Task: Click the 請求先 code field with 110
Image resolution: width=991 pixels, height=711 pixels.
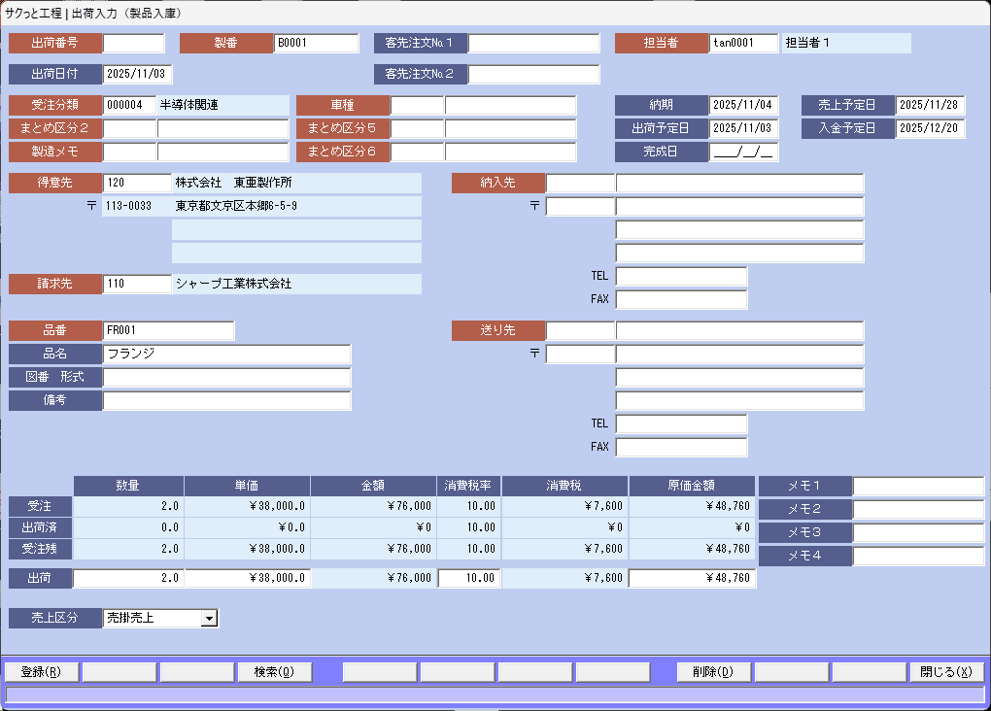Action: [137, 284]
